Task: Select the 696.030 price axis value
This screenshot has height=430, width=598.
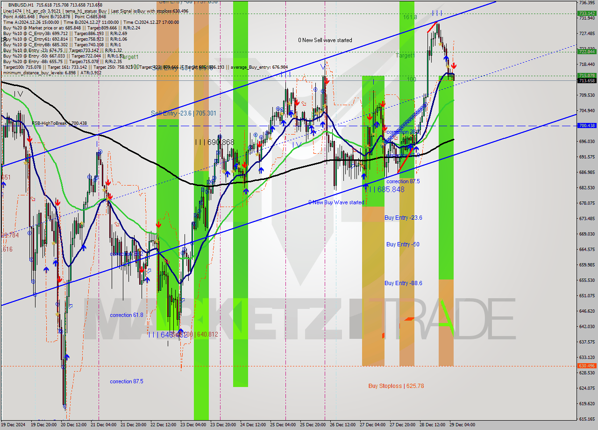Action: pyautogui.click(x=587, y=141)
